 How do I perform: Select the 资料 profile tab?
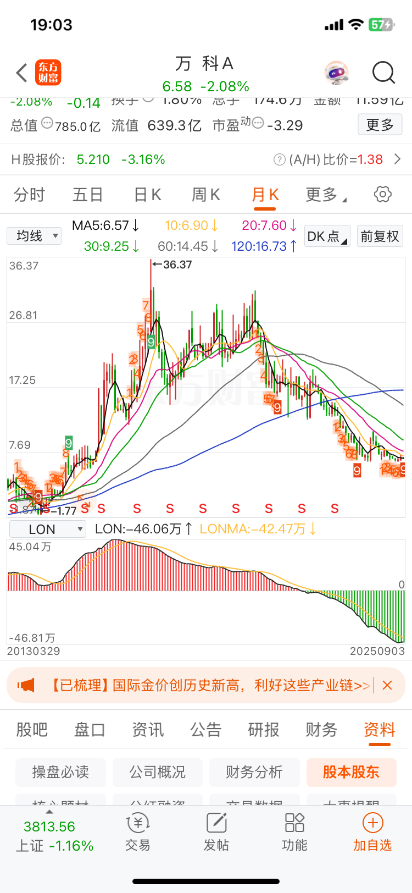coord(380,731)
